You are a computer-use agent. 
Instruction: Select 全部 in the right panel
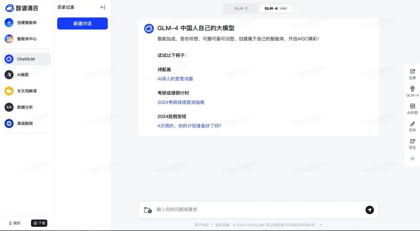coord(413,74)
